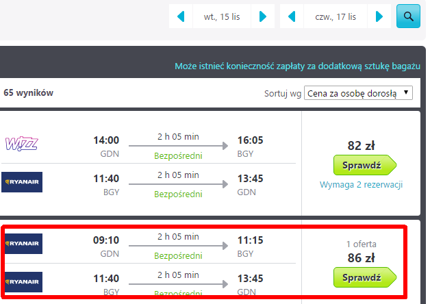Click Ryanair logo beside the 09:10 flight
The height and width of the screenshot is (304, 430).
(x=22, y=244)
